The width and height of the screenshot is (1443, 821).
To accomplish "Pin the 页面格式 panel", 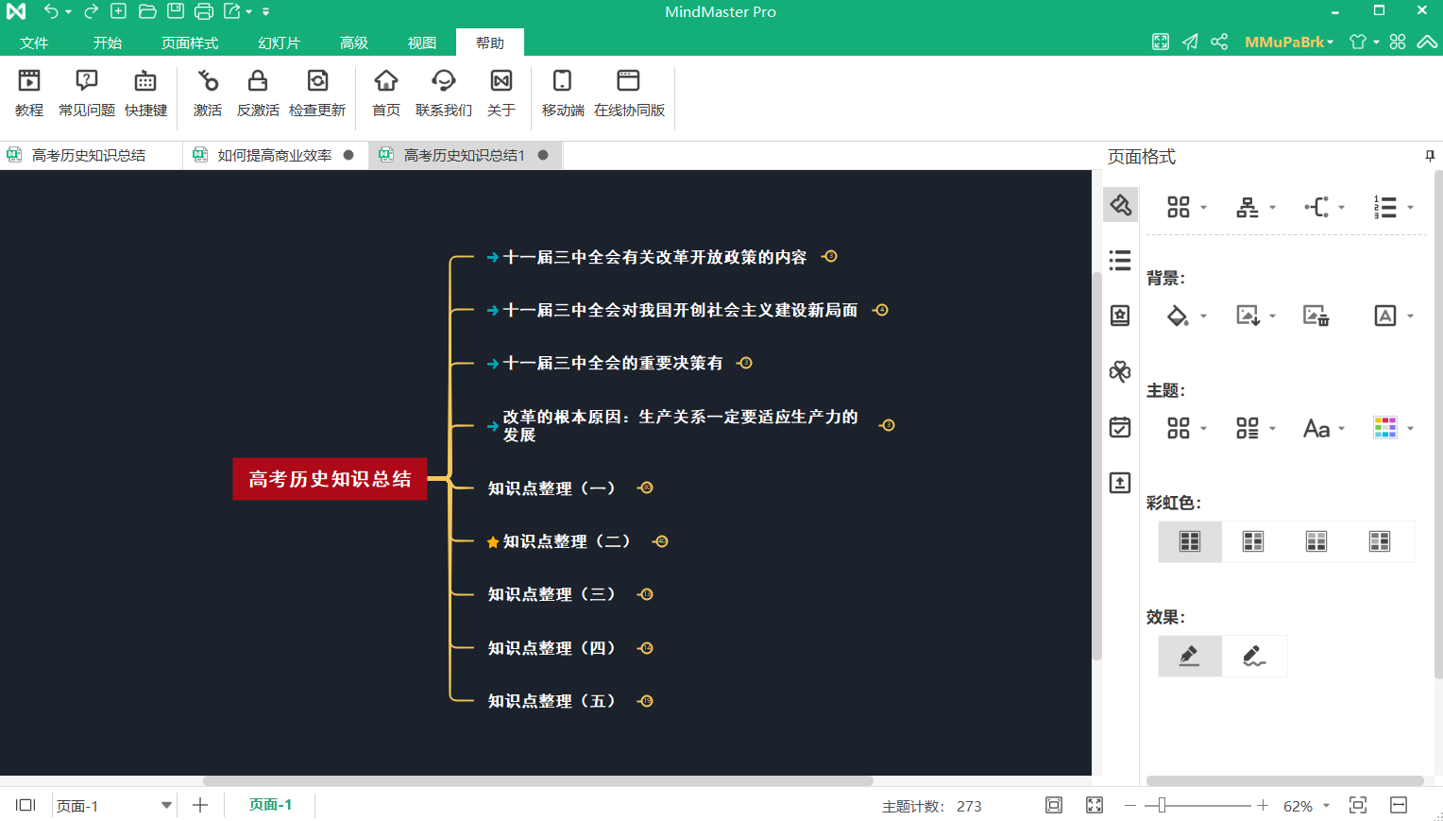I will [x=1430, y=156].
